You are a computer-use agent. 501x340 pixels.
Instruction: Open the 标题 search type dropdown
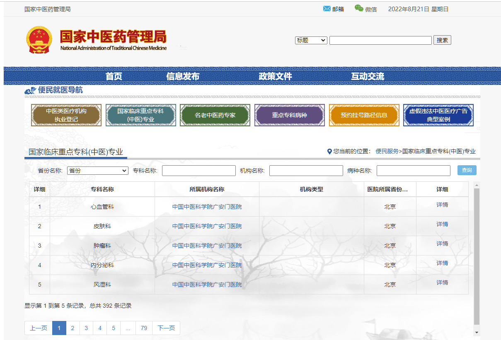click(311, 40)
